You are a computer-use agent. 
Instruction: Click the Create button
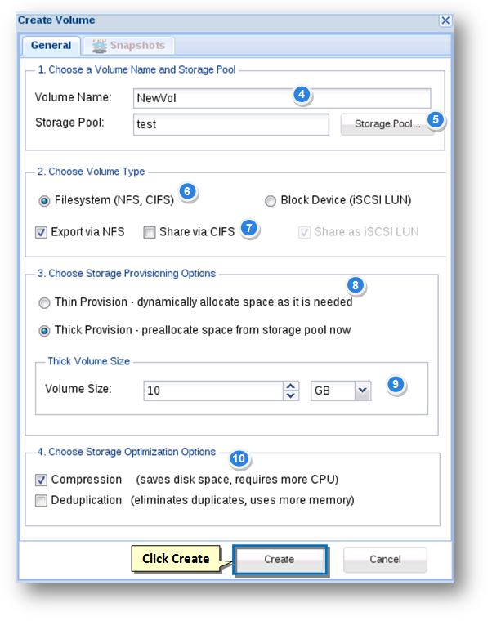tap(280, 559)
